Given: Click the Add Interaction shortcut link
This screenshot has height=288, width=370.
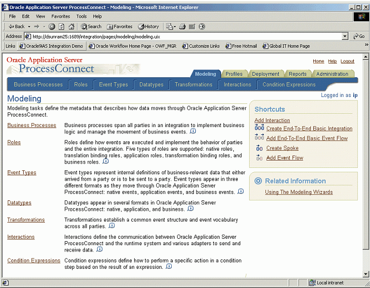Looking at the screenshot, I should (x=272, y=120).
